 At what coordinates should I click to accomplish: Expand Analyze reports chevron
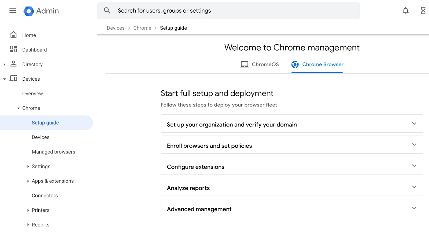point(414,187)
